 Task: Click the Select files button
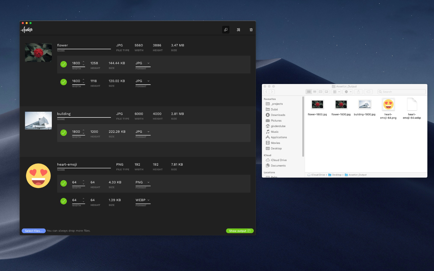click(x=33, y=231)
